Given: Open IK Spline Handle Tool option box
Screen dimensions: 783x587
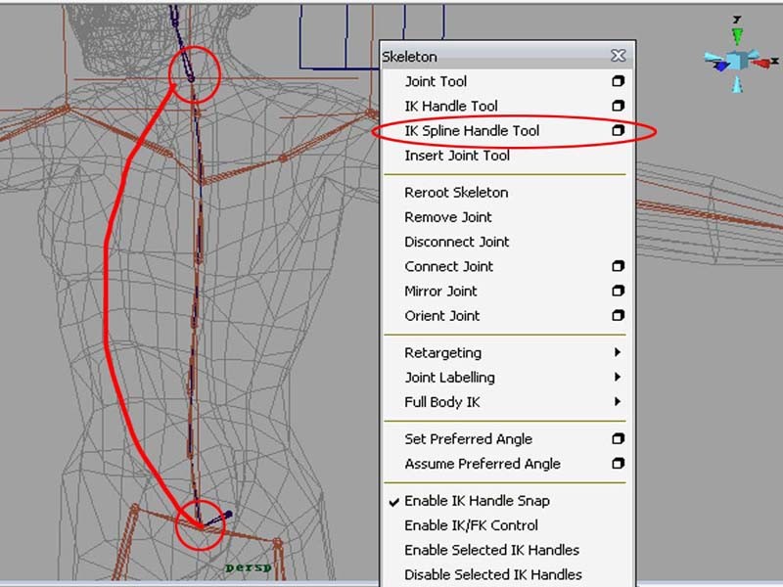Looking at the screenshot, I should 619,130.
